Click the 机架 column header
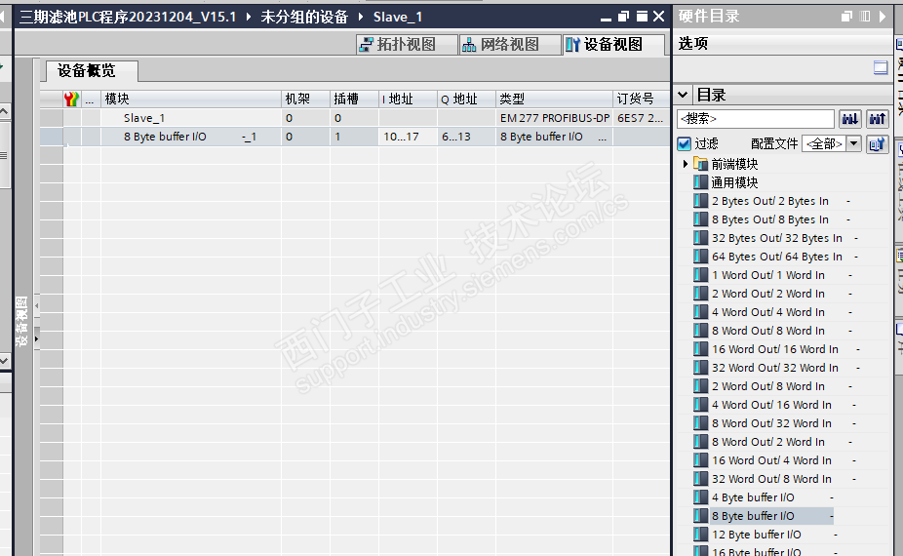The height and width of the screenshot is (556, 903). pyautogui.click(x=306, y=99)
